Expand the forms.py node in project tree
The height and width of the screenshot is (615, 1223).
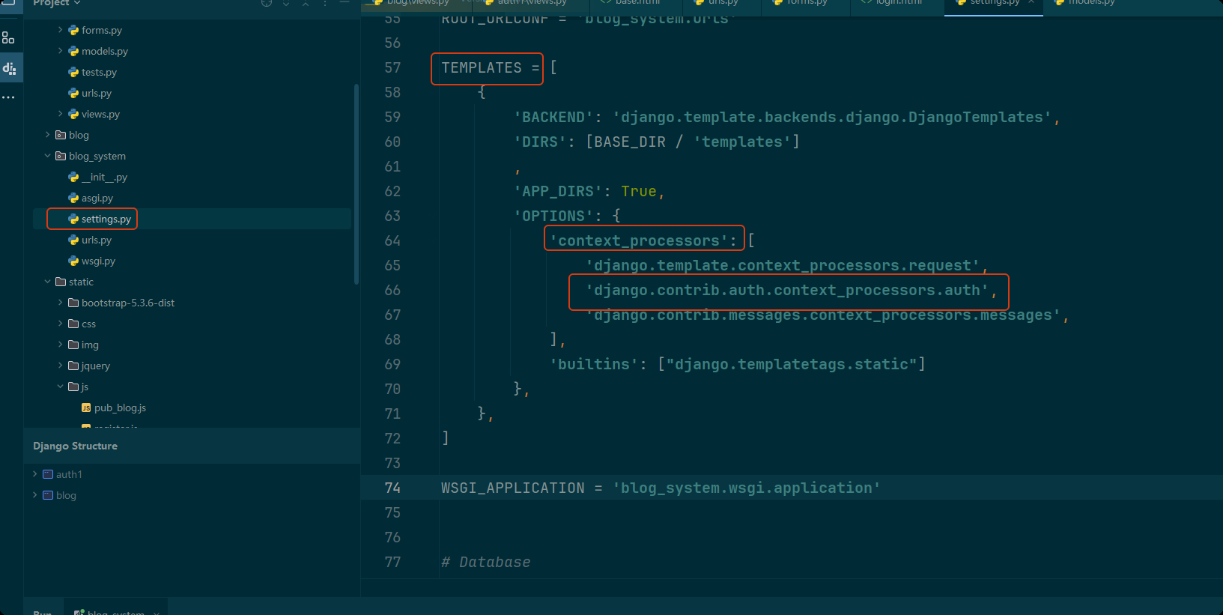click(61, 30)
